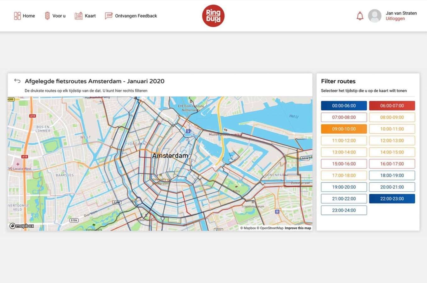Screen dimensions: 427x283
Task: Click the Mapbox logo on map
Action: click(x=22, y=226)
